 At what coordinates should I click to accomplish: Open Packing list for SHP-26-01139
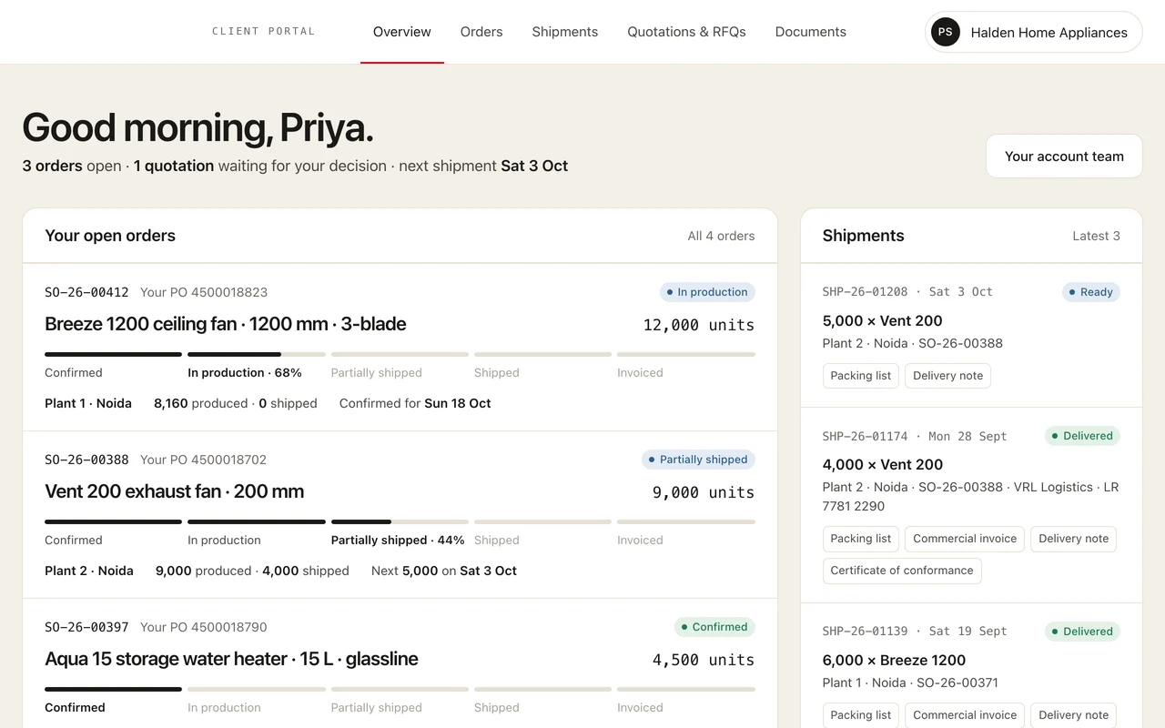861,715
